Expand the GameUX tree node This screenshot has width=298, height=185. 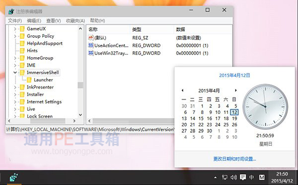coord(15,29)
